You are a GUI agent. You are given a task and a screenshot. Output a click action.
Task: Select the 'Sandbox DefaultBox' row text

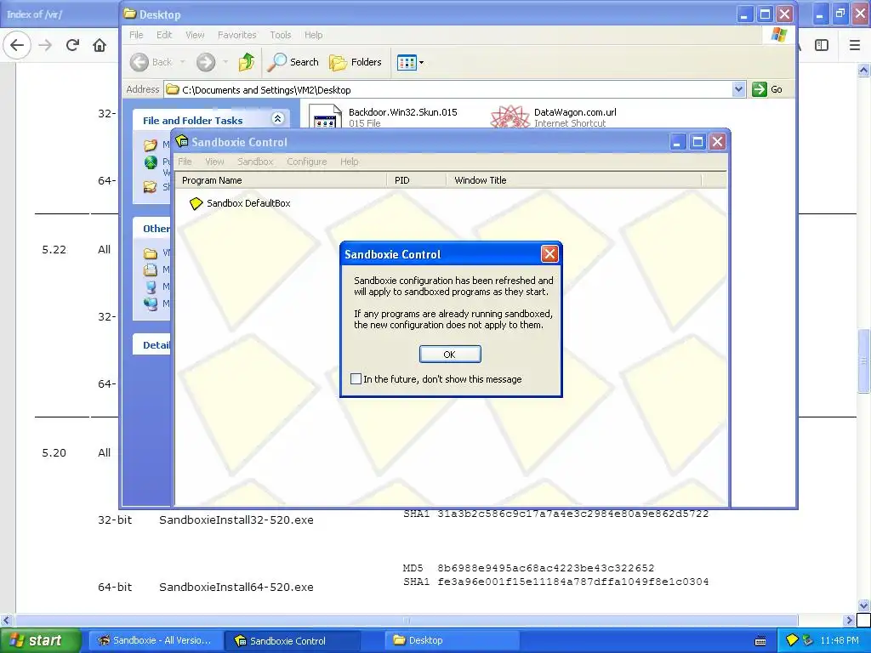[248, 203]
